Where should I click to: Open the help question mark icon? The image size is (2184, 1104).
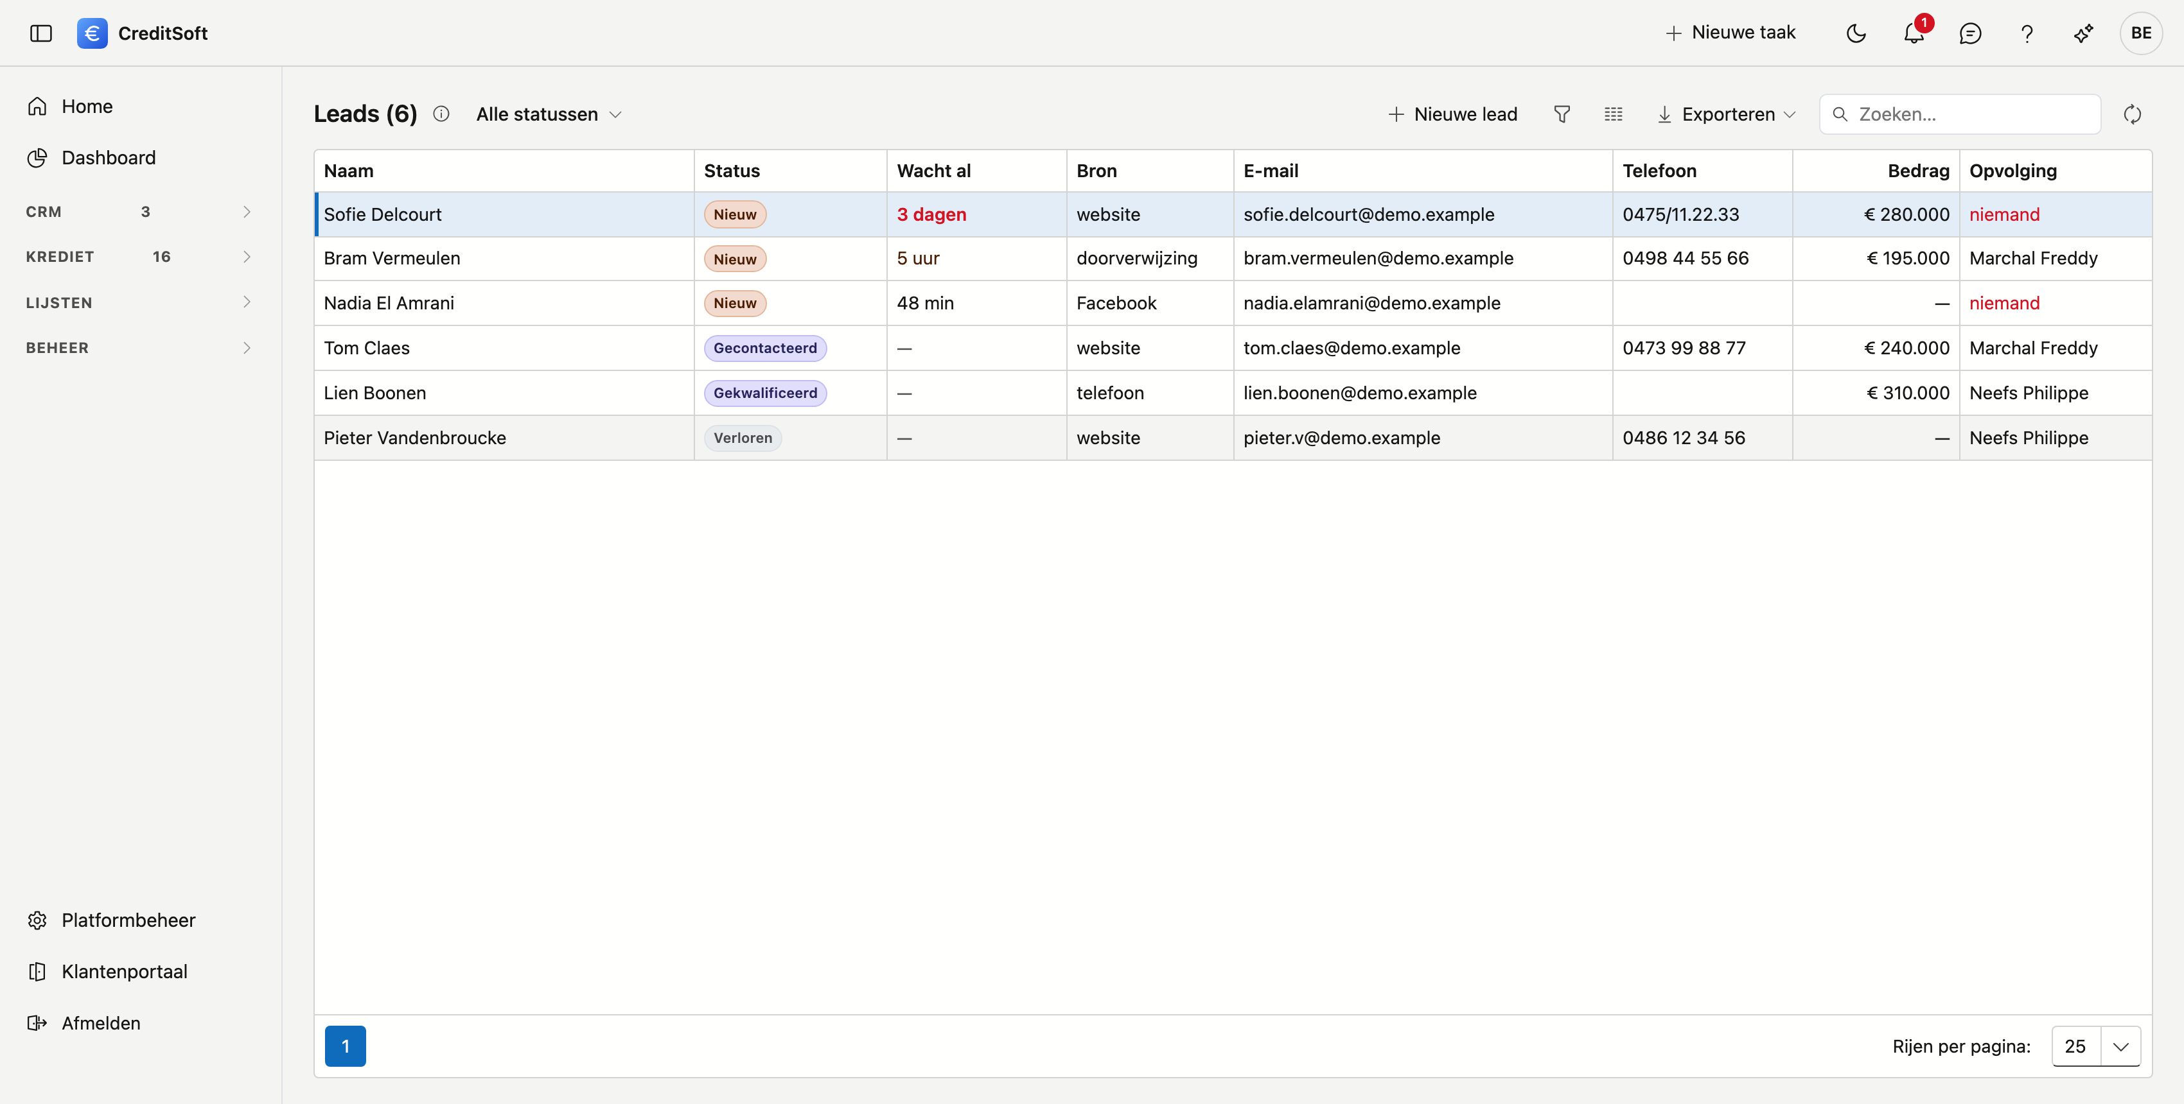coord(2027,33)
